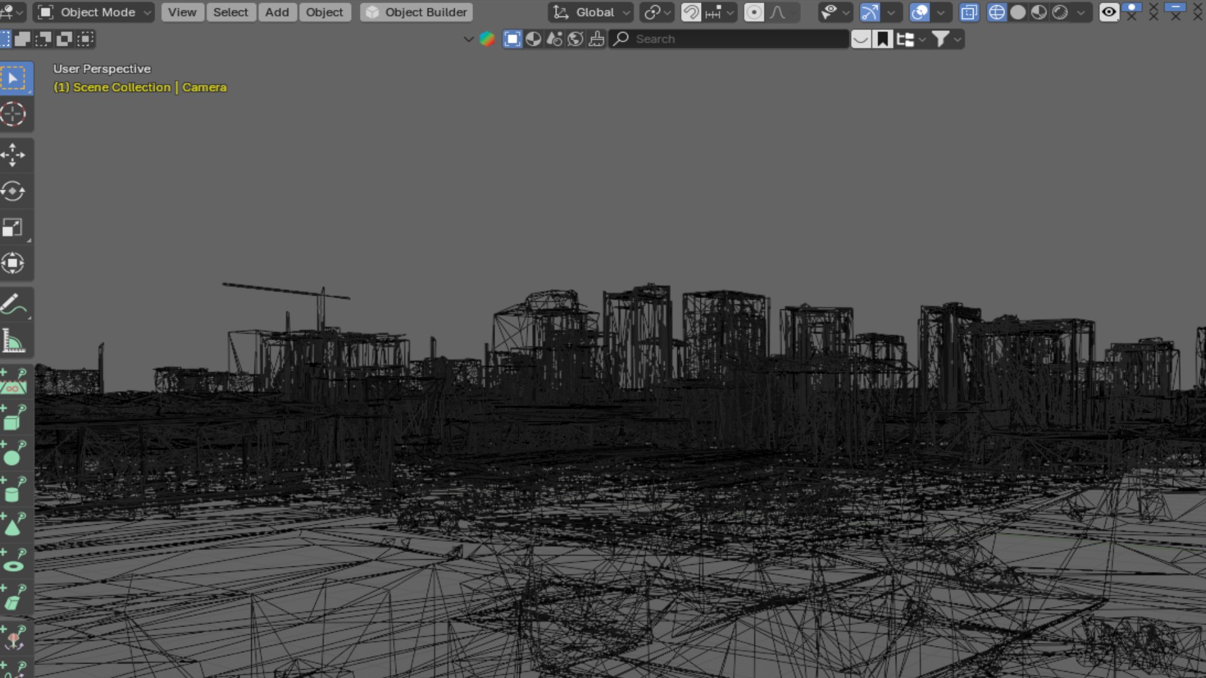Switch to Wireframe shading

[x=997, y=12]
